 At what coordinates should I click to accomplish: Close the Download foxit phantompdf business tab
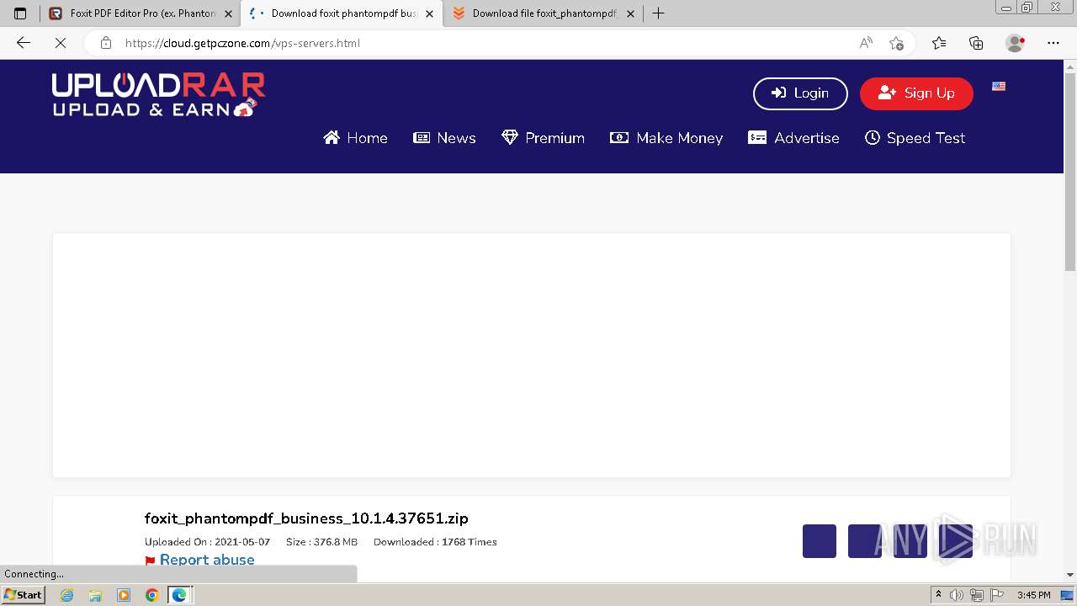pyautogui.click(x=429, y=14)
